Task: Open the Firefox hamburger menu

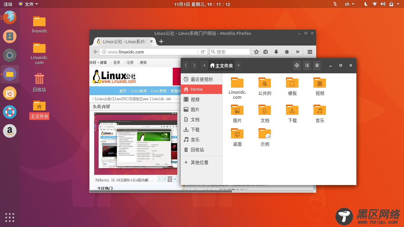Action: pos(310,52)
